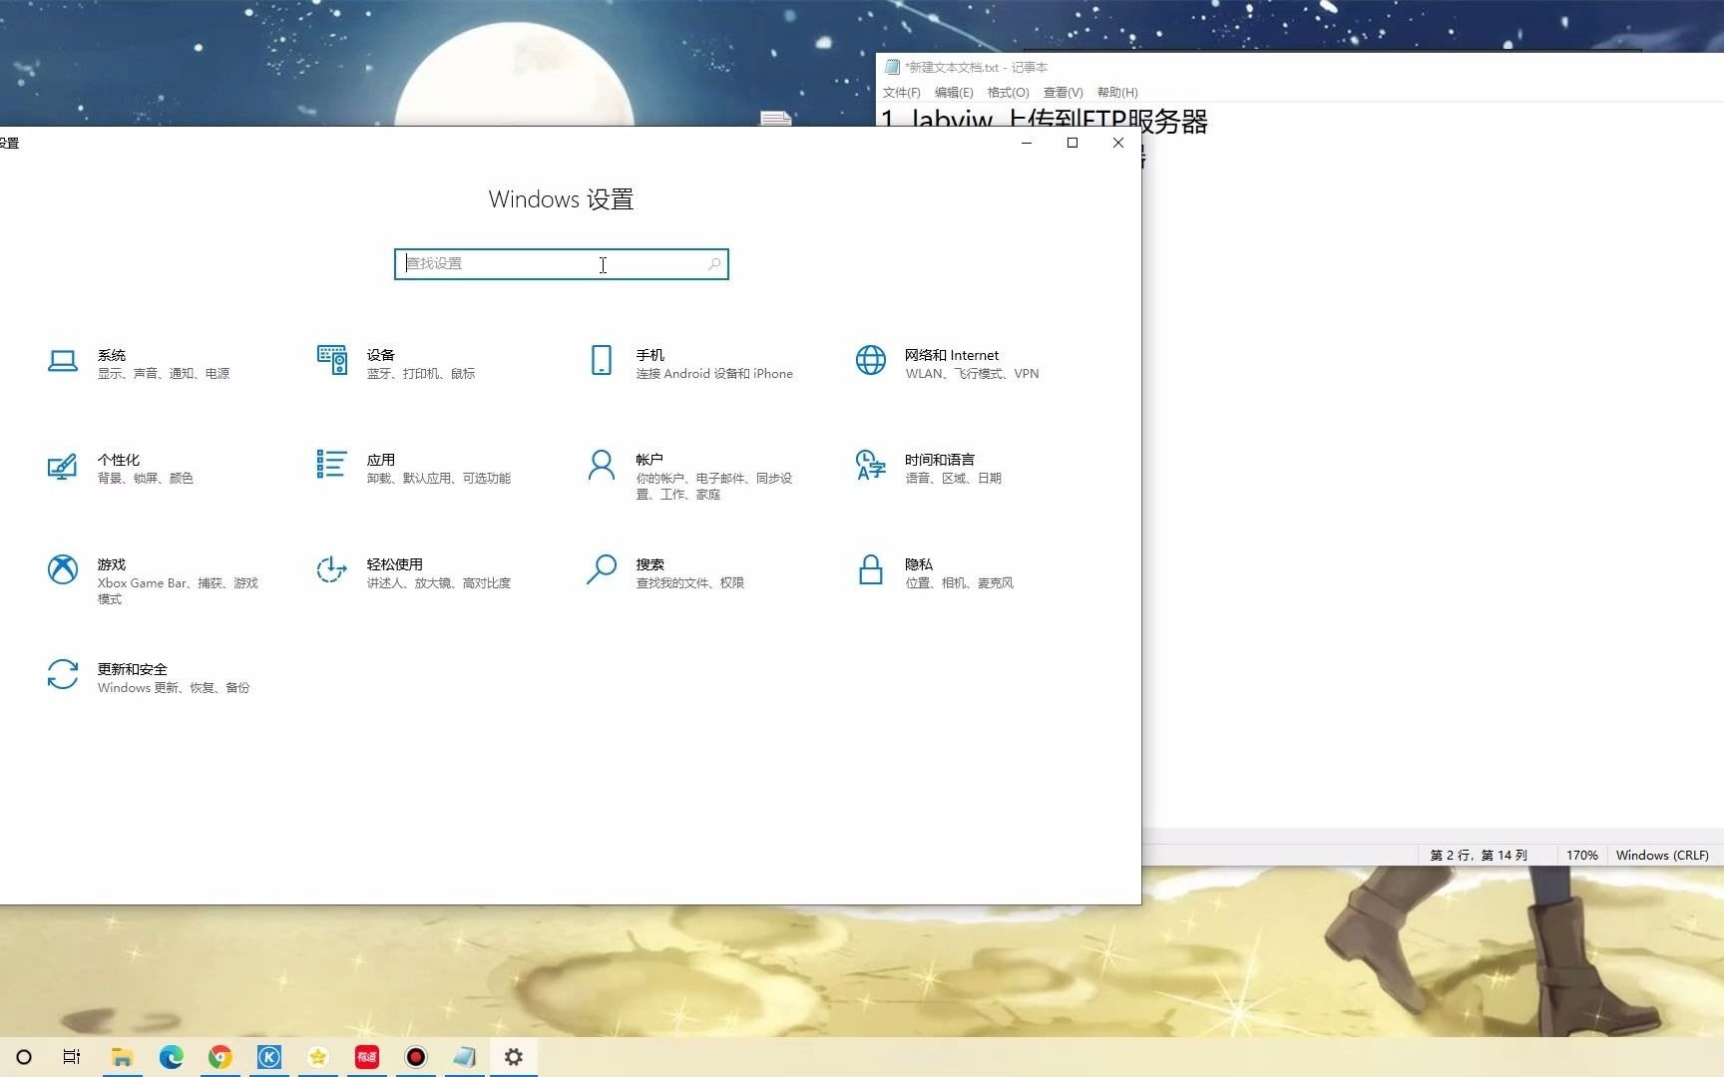Screen dimensions: 1724x1077
Task: Open the 个性化 personalization icon
Action: [x=62, y=466]
